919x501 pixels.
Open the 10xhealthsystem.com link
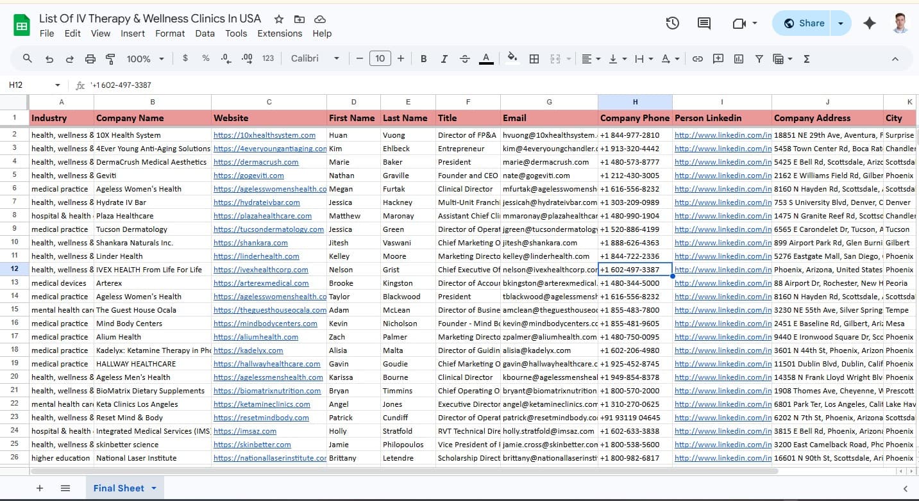[x=264, y=135]
